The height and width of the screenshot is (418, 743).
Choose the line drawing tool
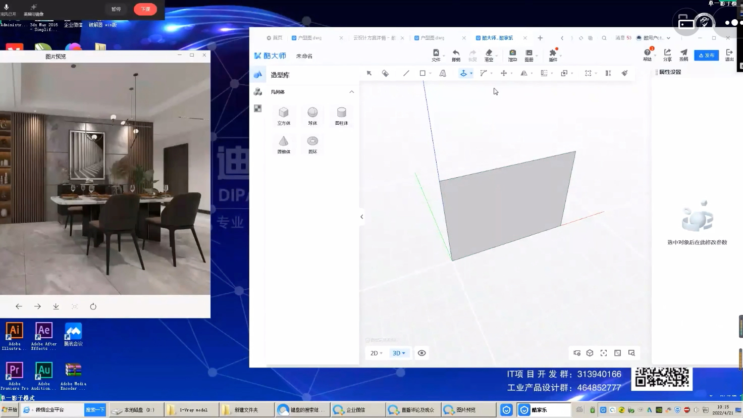pyautogui.click(x=406, y=73)
